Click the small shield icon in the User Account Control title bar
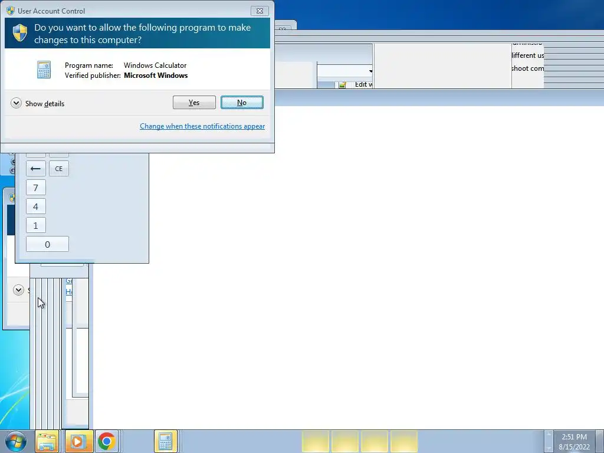The width and height of the screenshot is (604, 453). click(11, 11)
